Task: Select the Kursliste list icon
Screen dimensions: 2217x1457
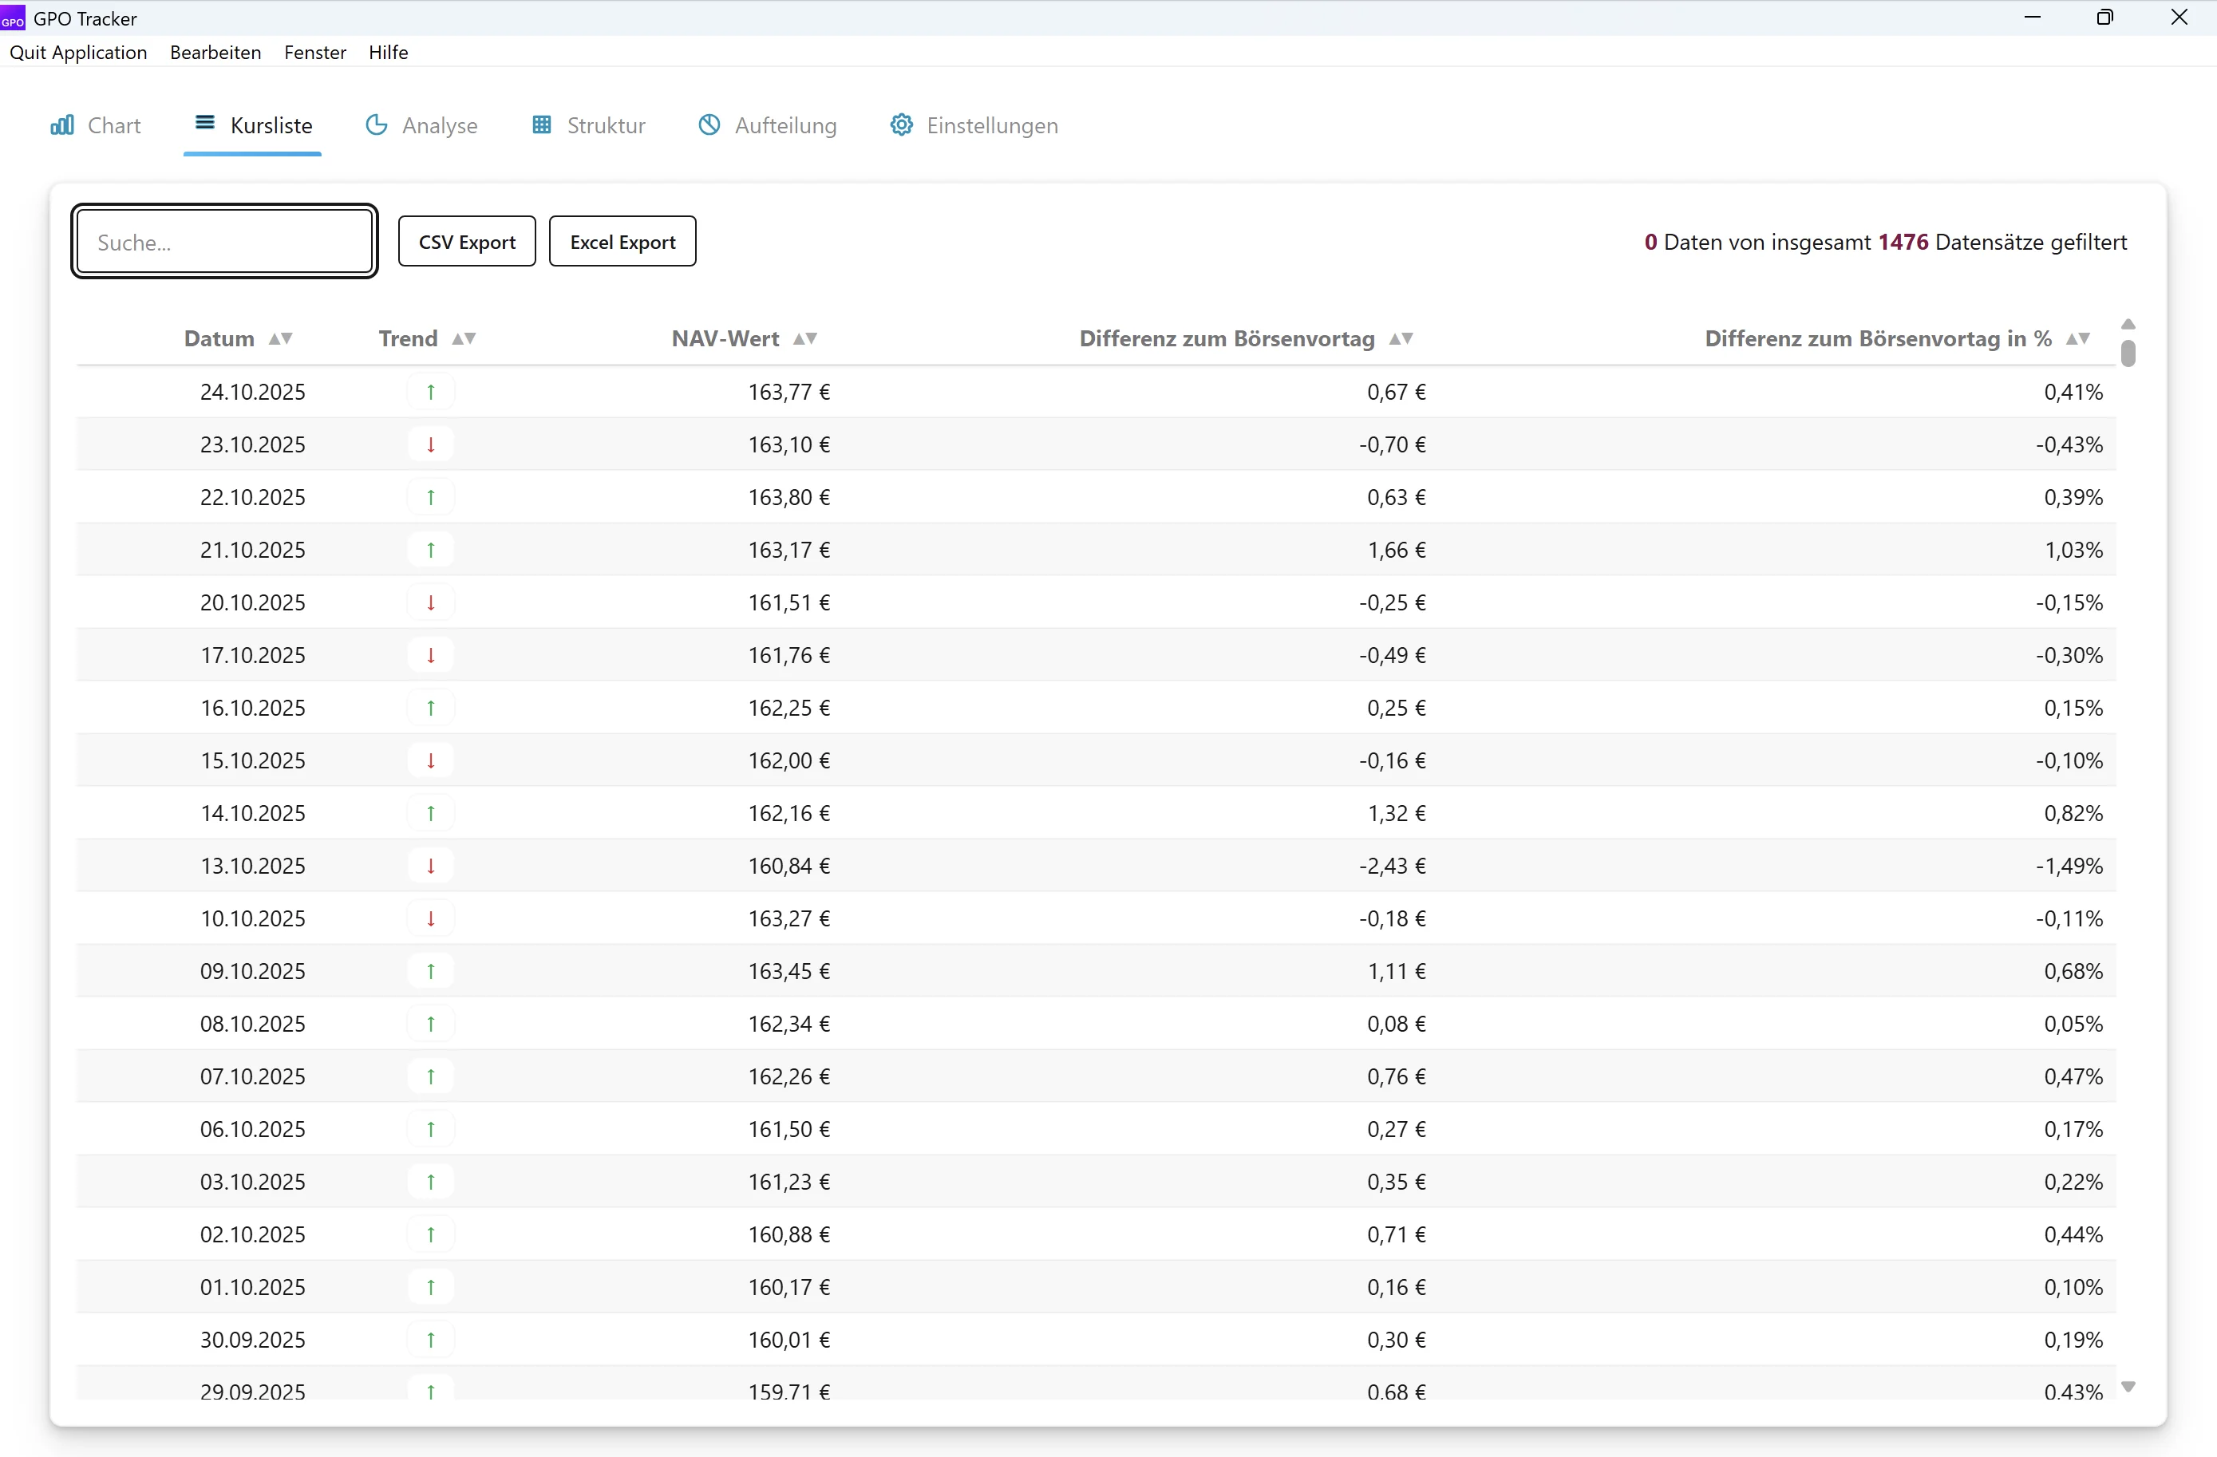Action: (204, 124)
